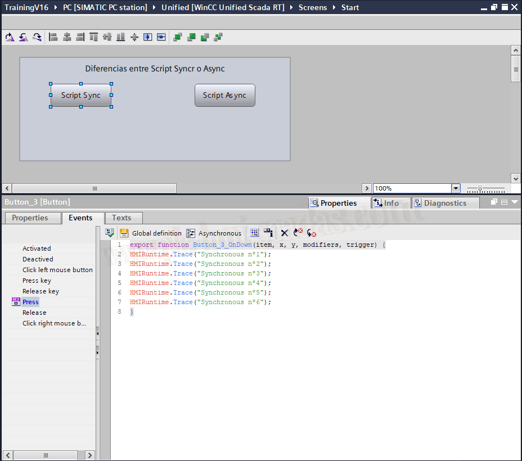The width and height of the screenshot is (522, 461).
Task: Click the align left edges icon
Action: [53, 37]
